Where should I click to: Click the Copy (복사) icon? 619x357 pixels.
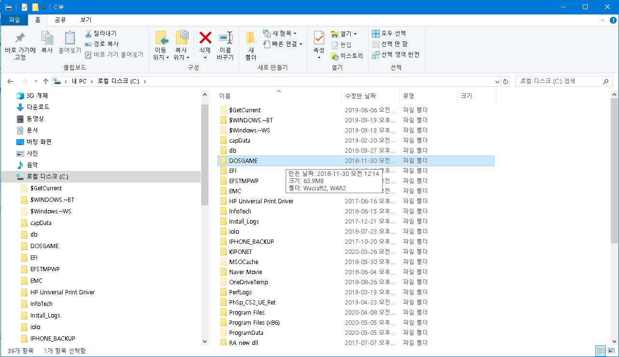(x=46, y=46)
